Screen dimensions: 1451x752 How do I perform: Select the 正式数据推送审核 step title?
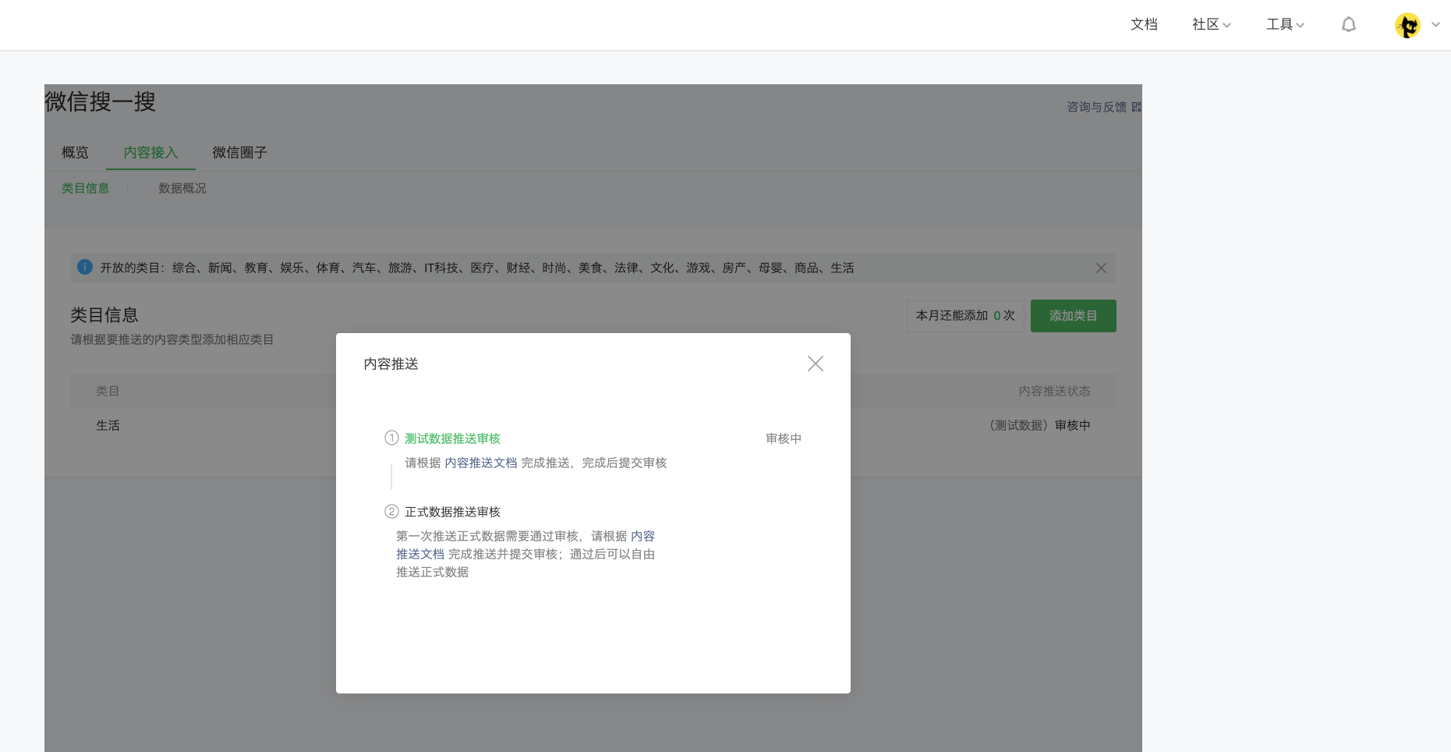[x=452, y=512]
